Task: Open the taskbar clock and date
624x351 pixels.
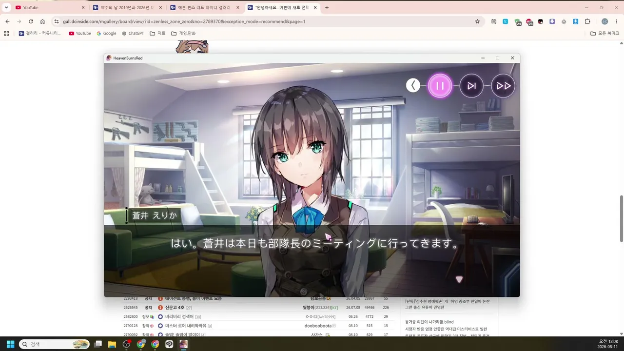Action: (x=608, y=344)
